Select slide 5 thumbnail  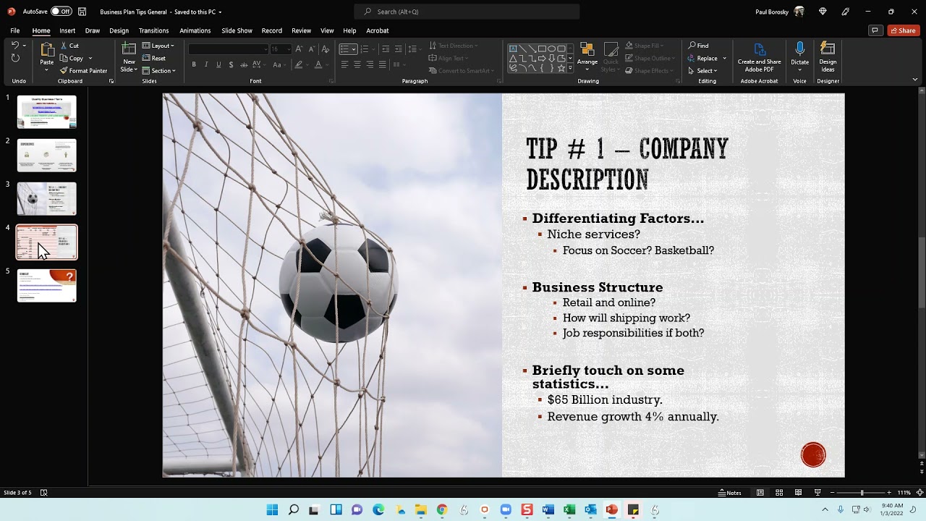pos(47,286)
